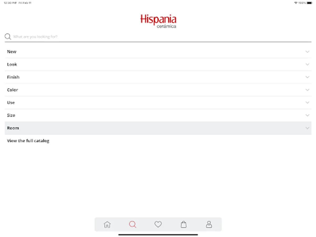Open the shopping bag icon

pos(184,224)
